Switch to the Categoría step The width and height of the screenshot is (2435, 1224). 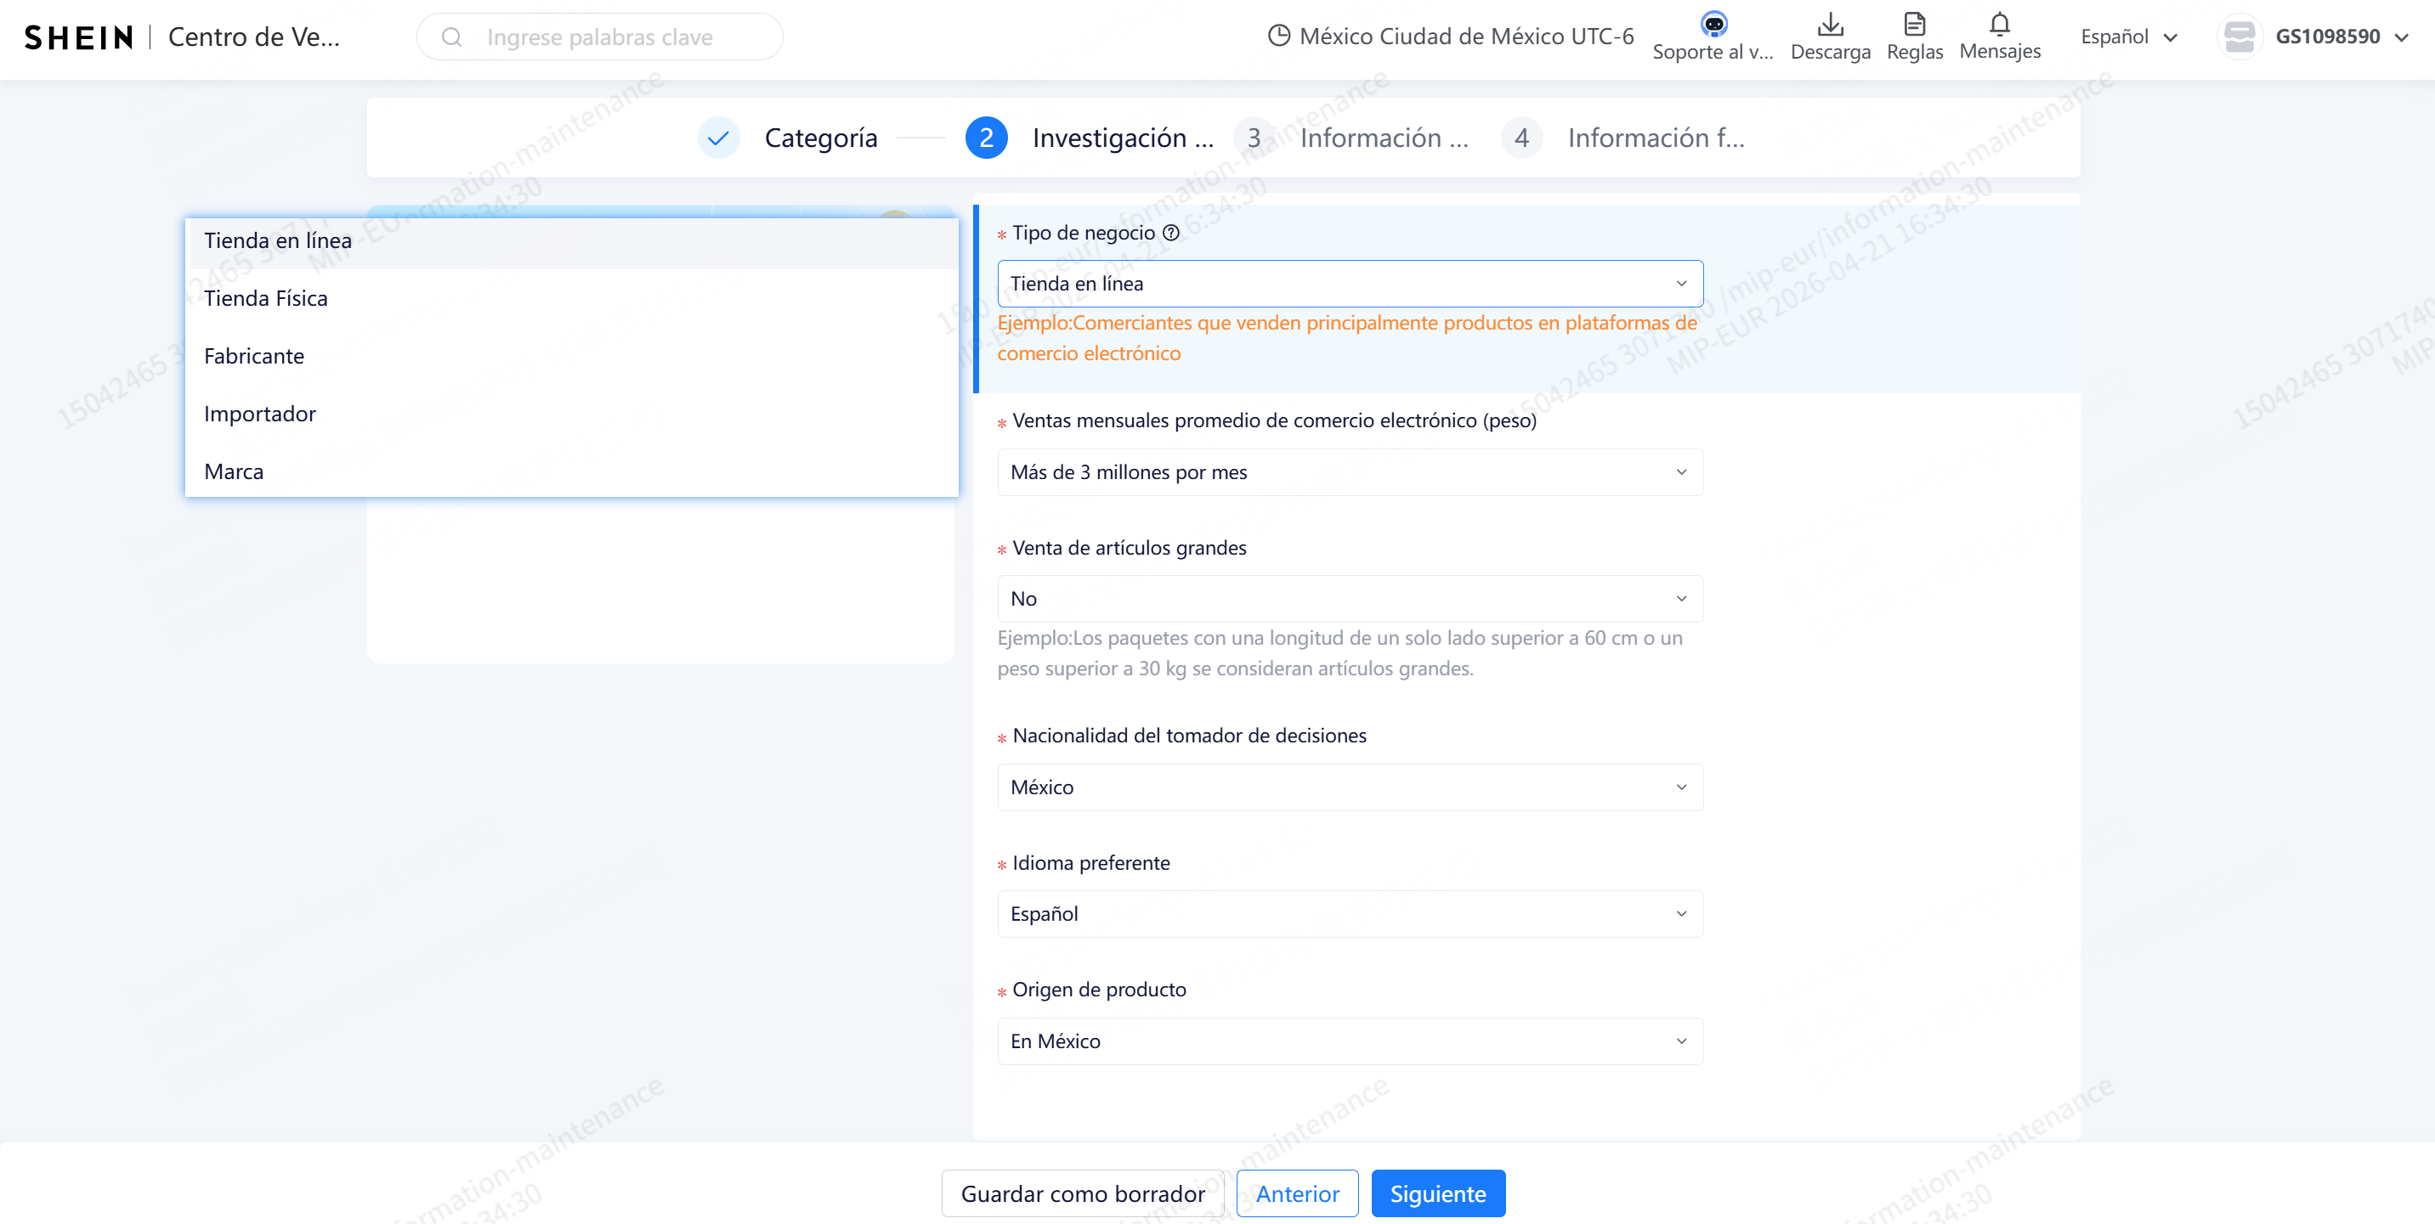819,137
